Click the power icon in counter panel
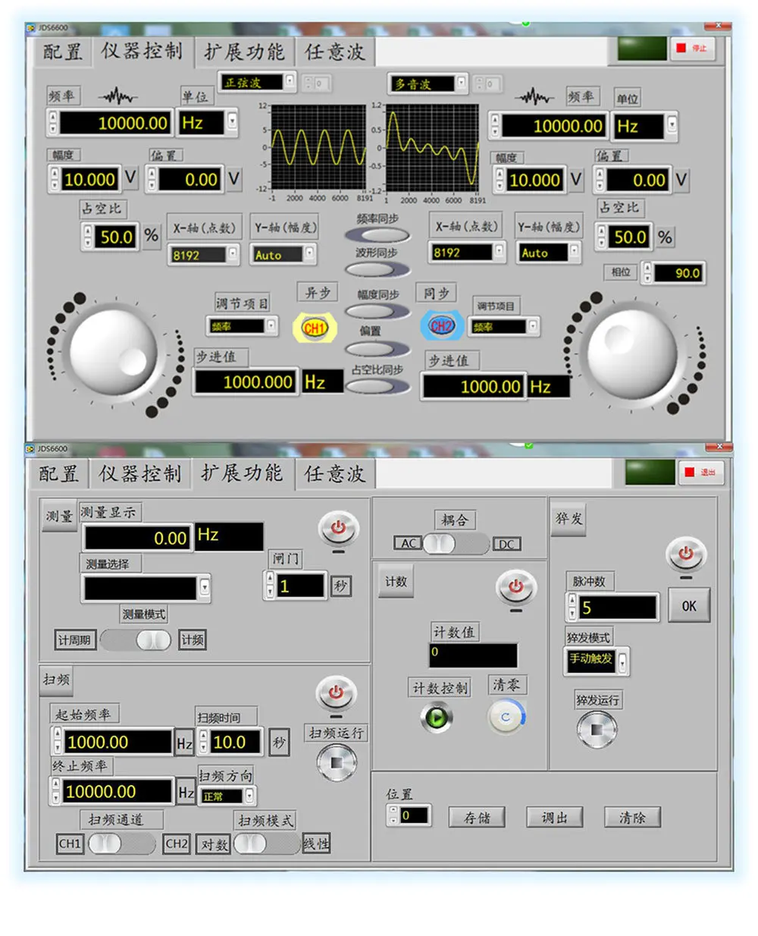The image size is (758, 936). pyautogui.click(x=515, y=588)
